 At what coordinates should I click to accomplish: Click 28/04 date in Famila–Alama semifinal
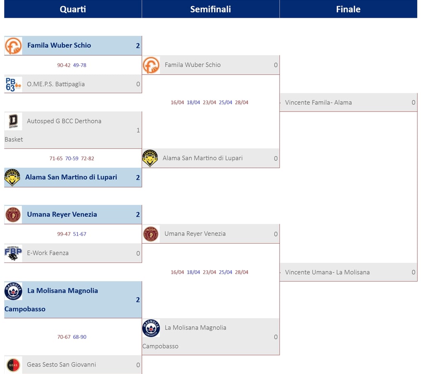pos(242,102)
